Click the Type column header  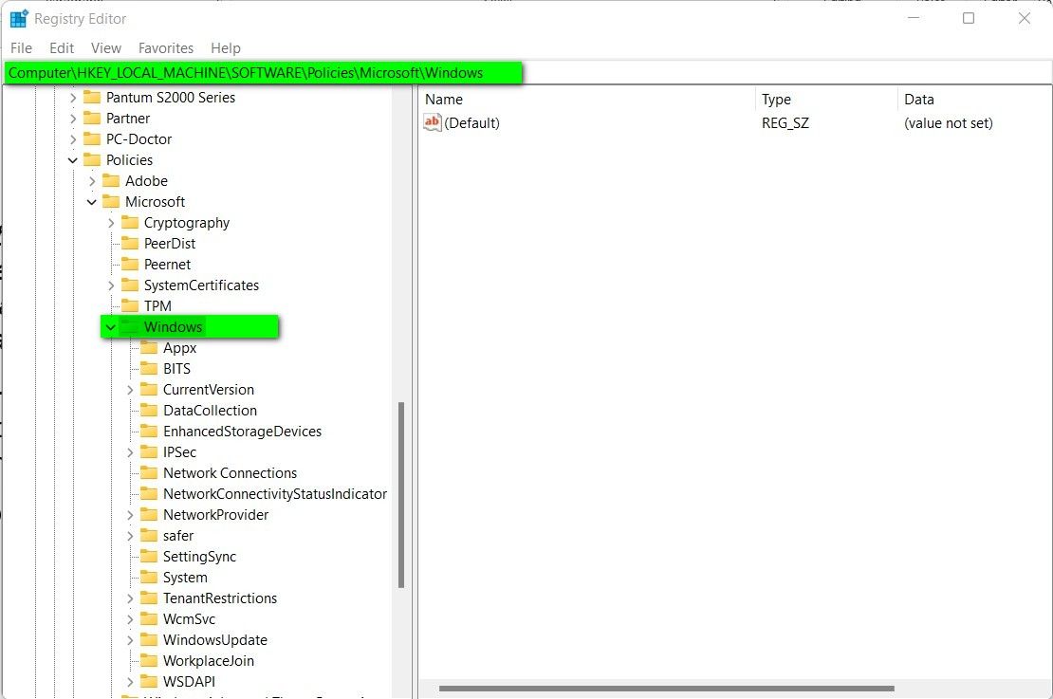[x=776, y=99]
